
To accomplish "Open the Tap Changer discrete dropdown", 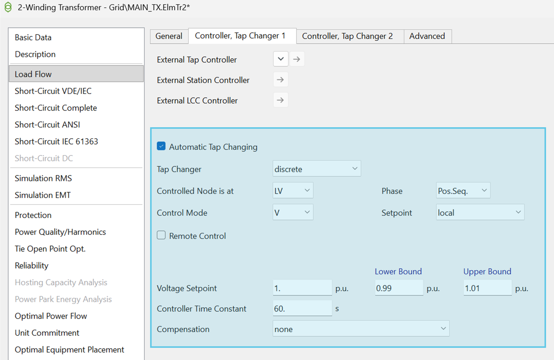I will tap(317, 169).
